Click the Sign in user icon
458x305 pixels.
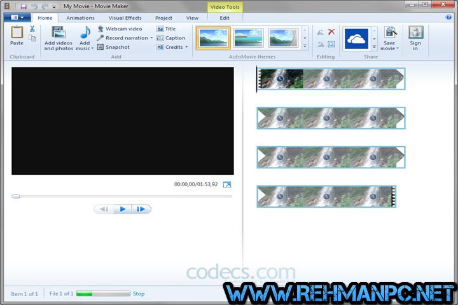click(x=415, y=32)
